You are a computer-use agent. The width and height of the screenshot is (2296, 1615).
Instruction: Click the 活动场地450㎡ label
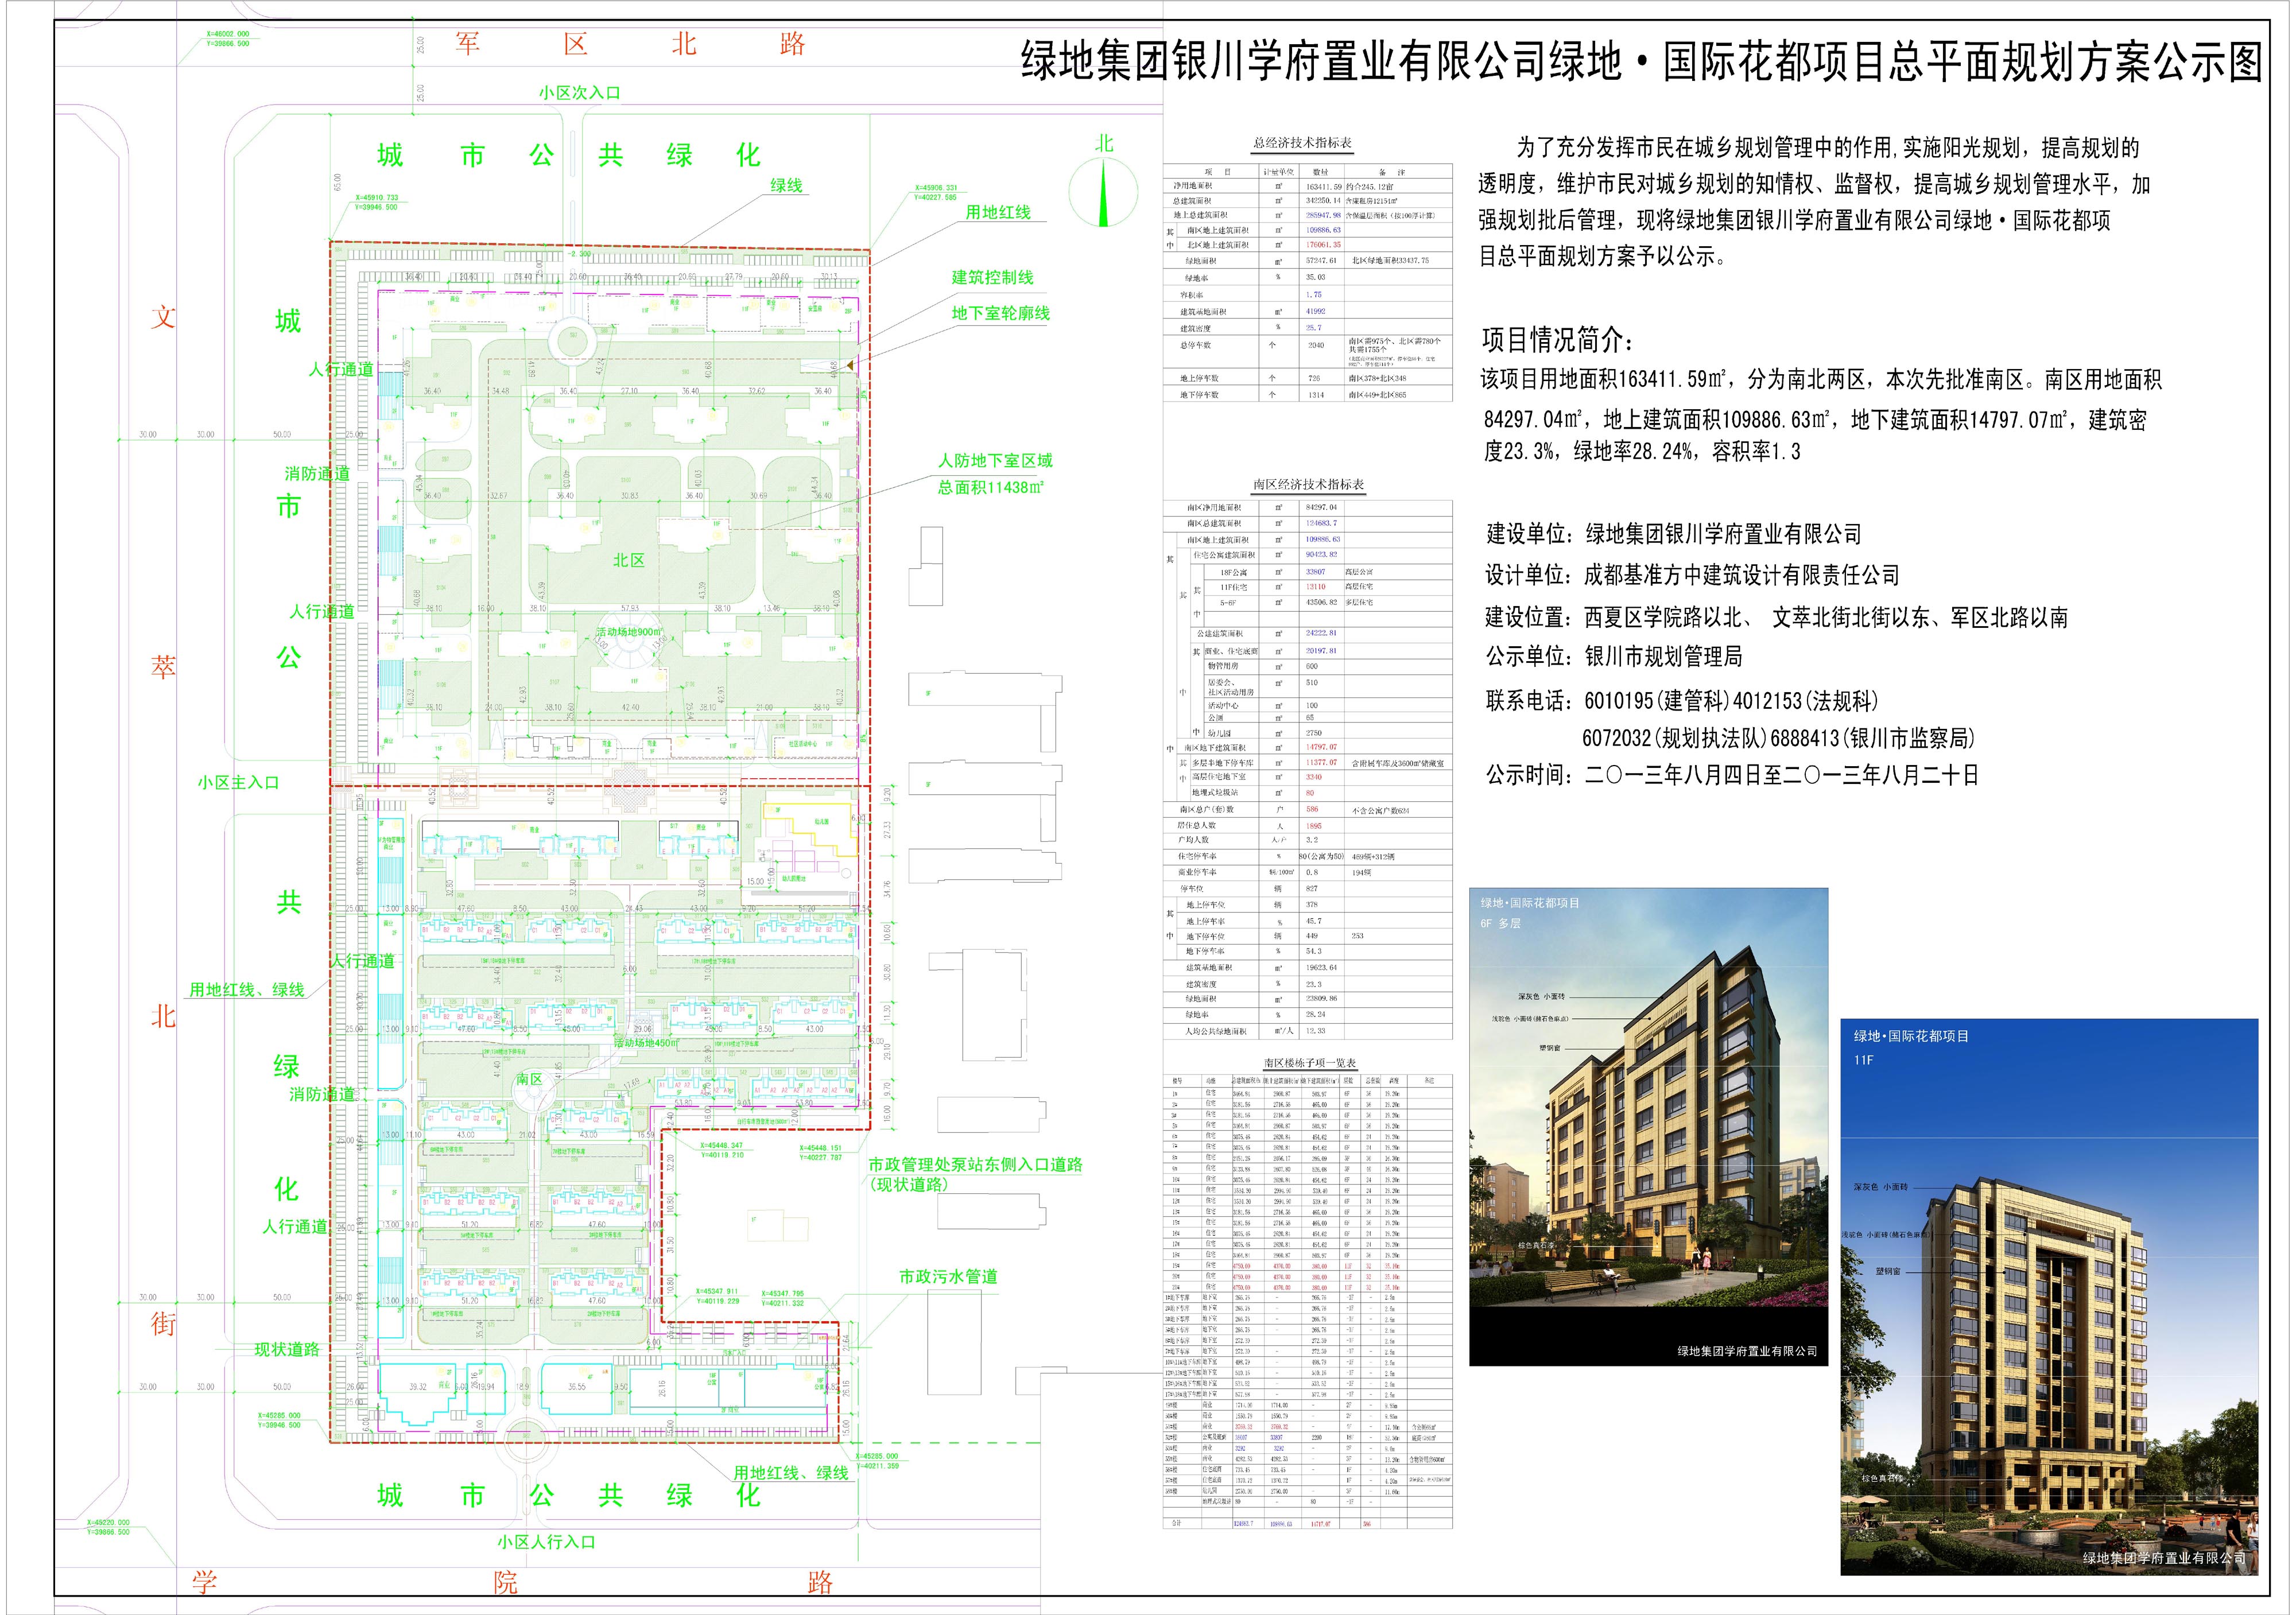tap(645, 1043)
